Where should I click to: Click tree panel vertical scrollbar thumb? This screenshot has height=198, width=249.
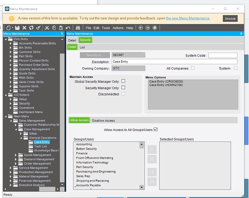(x=62, y=118)
